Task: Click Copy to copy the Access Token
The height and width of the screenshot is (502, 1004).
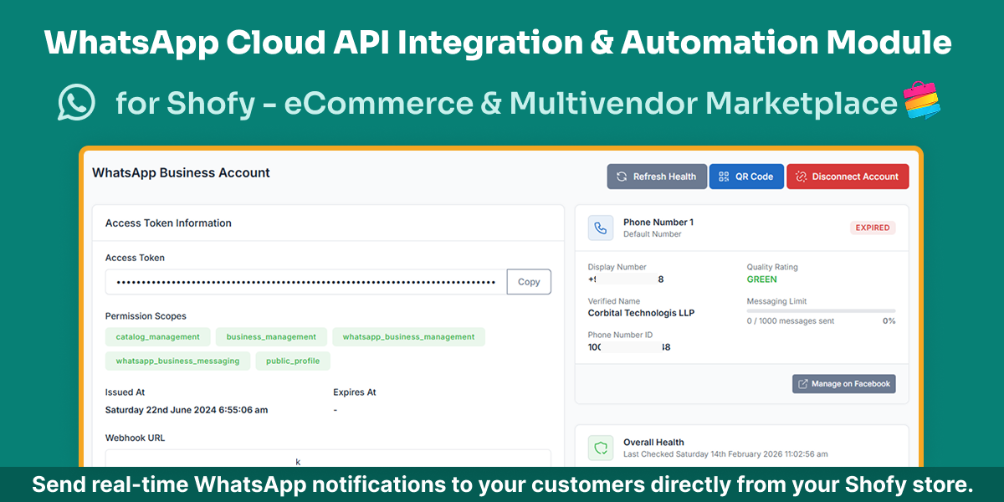Action: click(529, 281)
